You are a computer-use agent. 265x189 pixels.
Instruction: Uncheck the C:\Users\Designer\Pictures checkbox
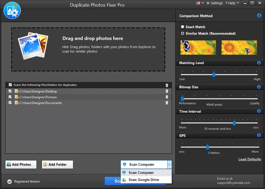pyautogui.click(x=10, y=97)
